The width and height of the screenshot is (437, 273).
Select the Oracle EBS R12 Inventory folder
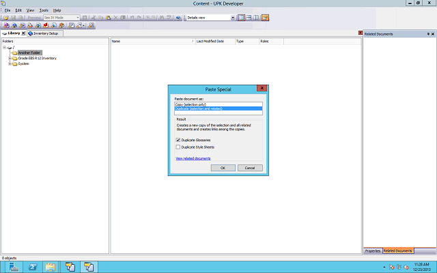tap(37, 58)
